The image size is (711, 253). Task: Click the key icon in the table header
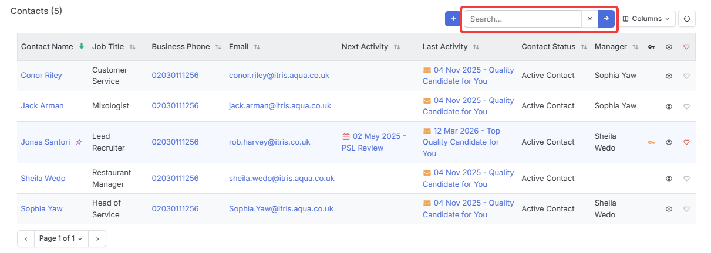pos(652,47)
